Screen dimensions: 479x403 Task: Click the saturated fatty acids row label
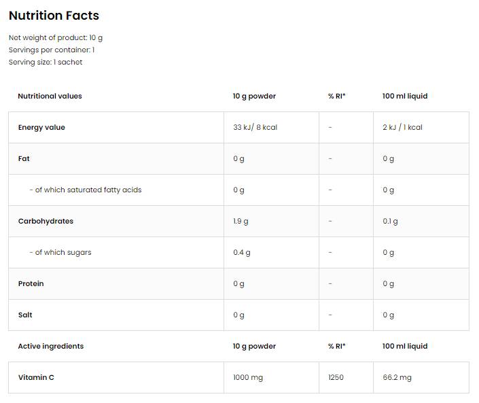pos(85,190)
